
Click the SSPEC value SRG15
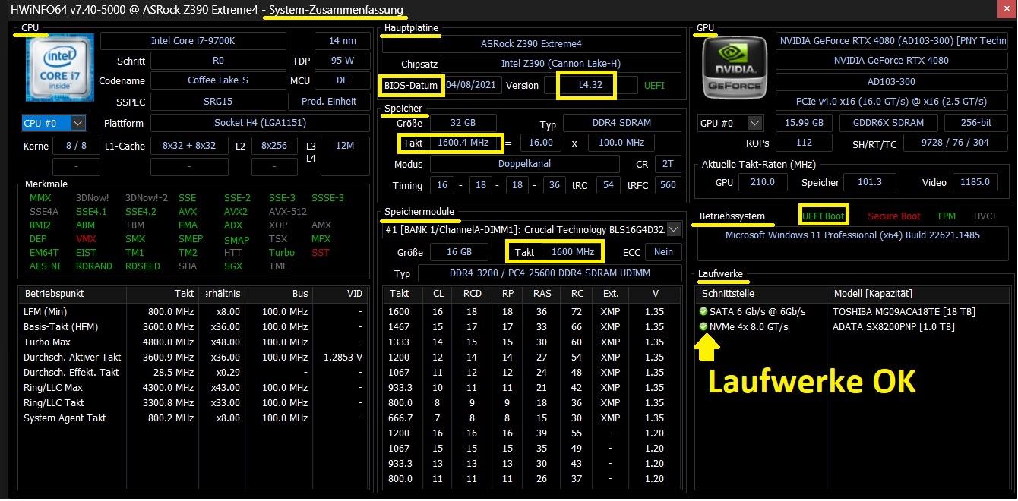pos(217,101)
